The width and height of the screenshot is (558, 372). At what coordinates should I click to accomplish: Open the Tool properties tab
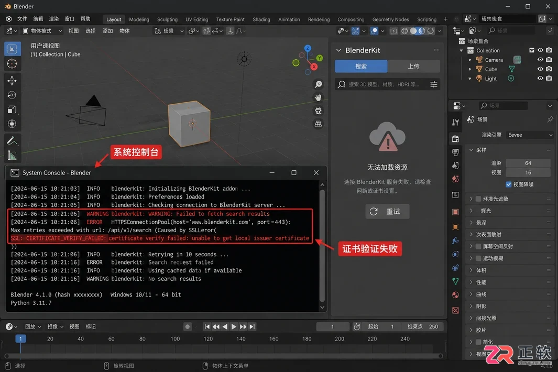tap(455, 123)
